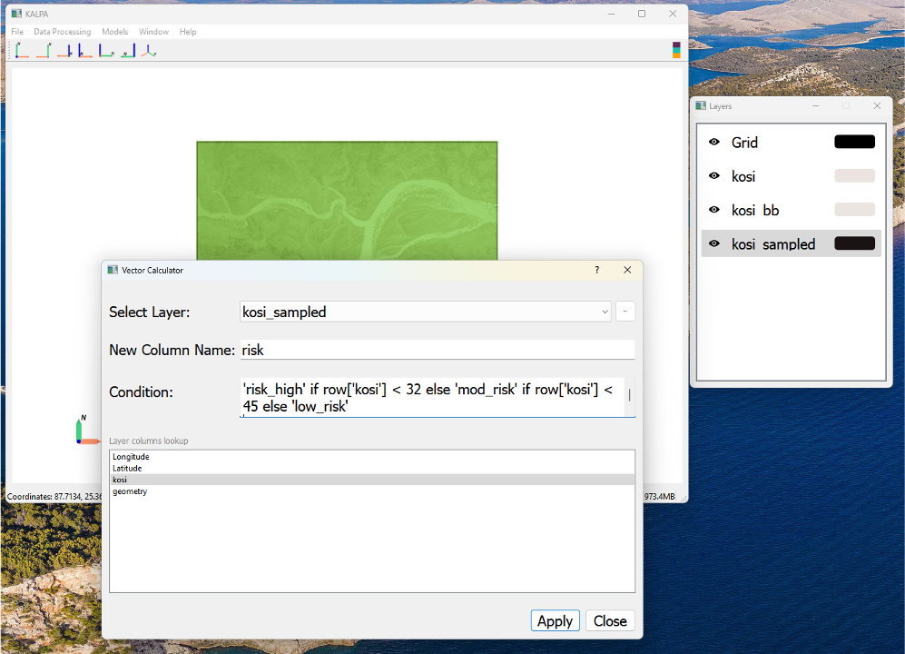Hide the kosi_sampled layer
905x654 pixels.
[714, 243]
